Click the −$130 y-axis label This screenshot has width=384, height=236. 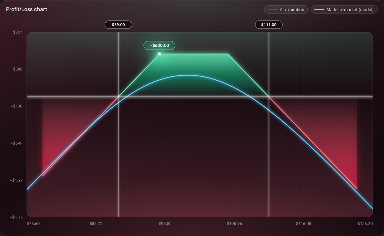[x=17, y=106]
